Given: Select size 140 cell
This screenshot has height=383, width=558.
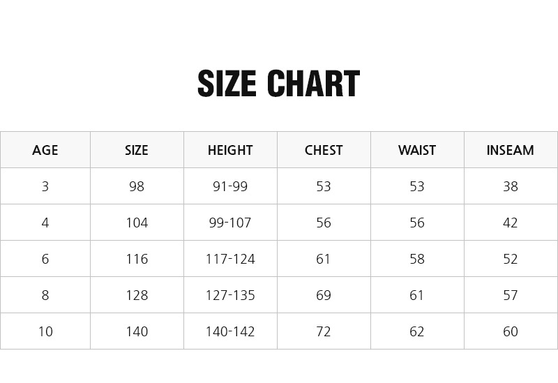Looking at the screenshot, I should pyautogui.click(x=137, y=331).
